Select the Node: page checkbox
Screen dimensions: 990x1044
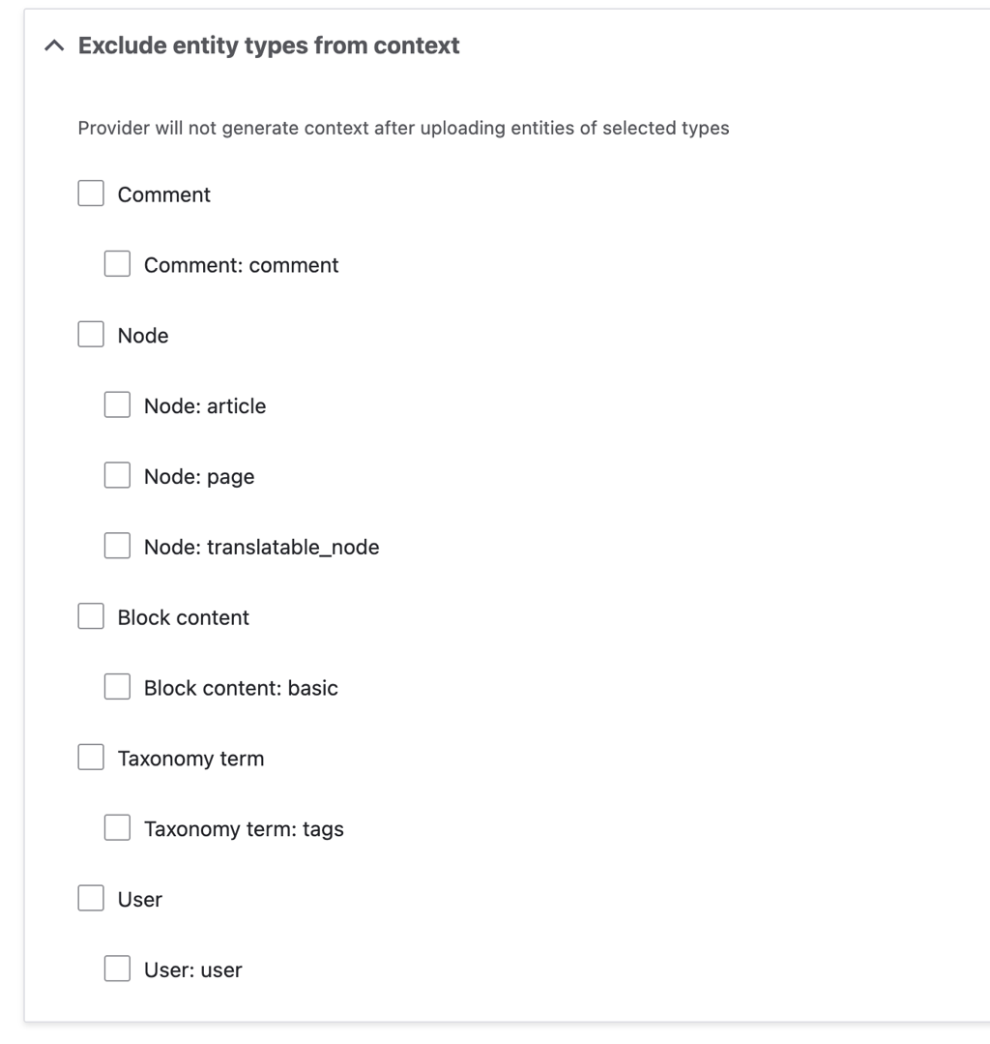pos(116,475)
